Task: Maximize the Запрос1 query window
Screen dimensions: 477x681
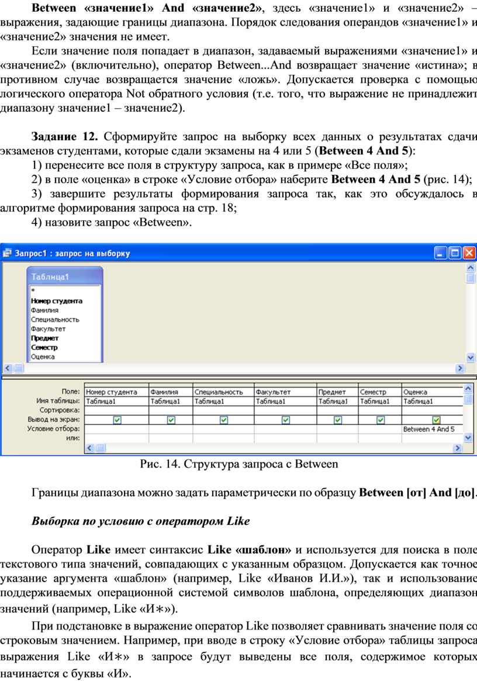Action: click(x=455, y=253)
